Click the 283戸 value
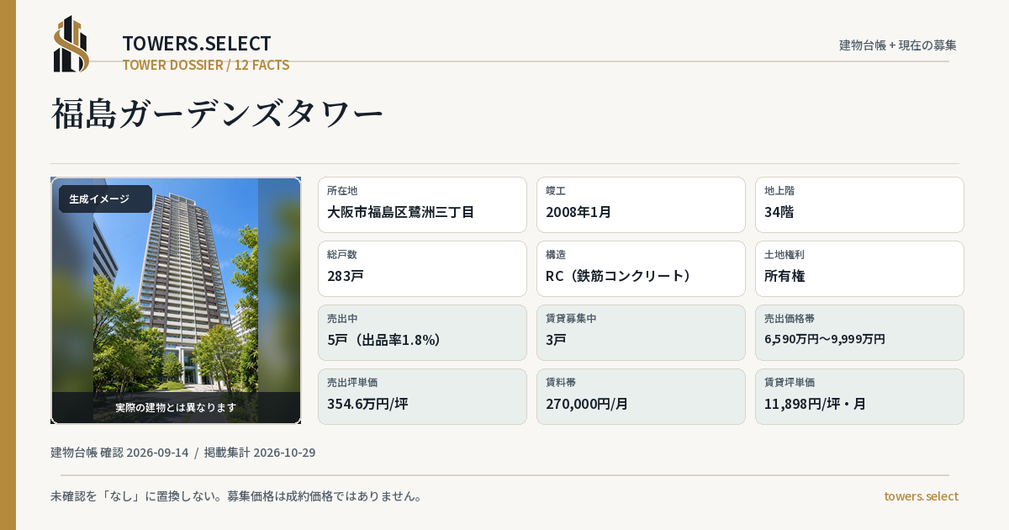 tap(346, 276)
